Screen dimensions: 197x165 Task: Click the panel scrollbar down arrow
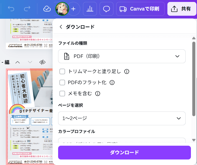click(194, 140)
